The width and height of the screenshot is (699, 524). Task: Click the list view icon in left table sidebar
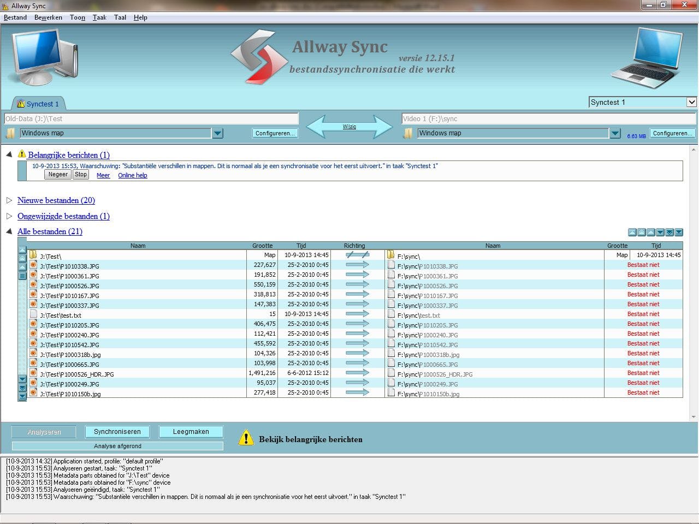tap(22, 276)
